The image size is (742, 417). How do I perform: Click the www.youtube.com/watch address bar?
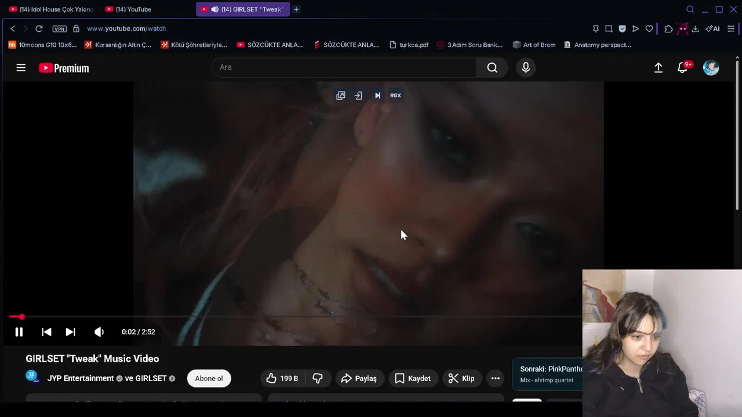coord(126,28)
